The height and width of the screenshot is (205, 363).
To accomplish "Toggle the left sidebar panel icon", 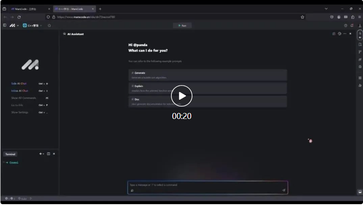I will (5, 26).
